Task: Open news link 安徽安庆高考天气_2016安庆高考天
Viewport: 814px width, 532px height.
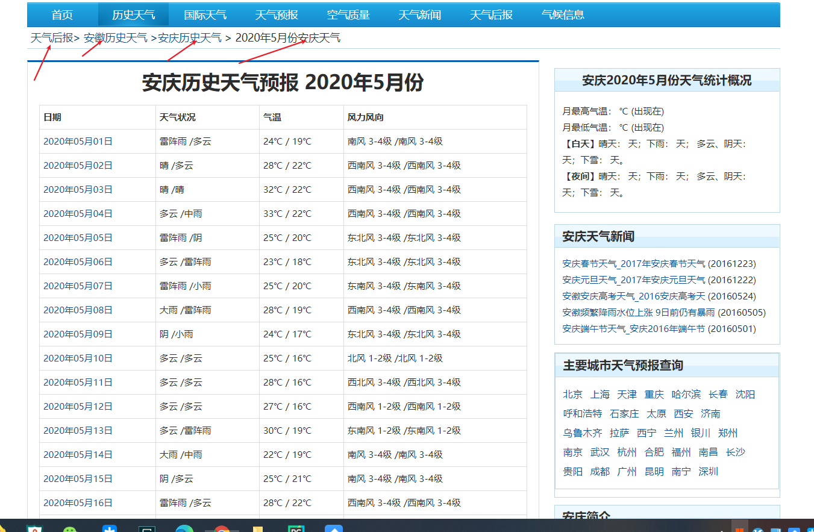Action: [634, 296]
